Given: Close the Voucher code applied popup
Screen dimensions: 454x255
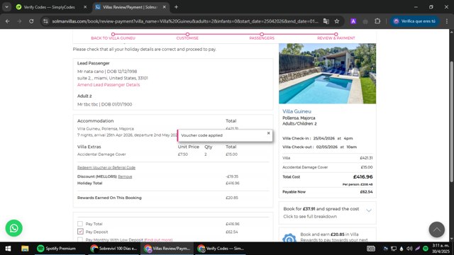Looking at the screenshot, I should point(268,133).
